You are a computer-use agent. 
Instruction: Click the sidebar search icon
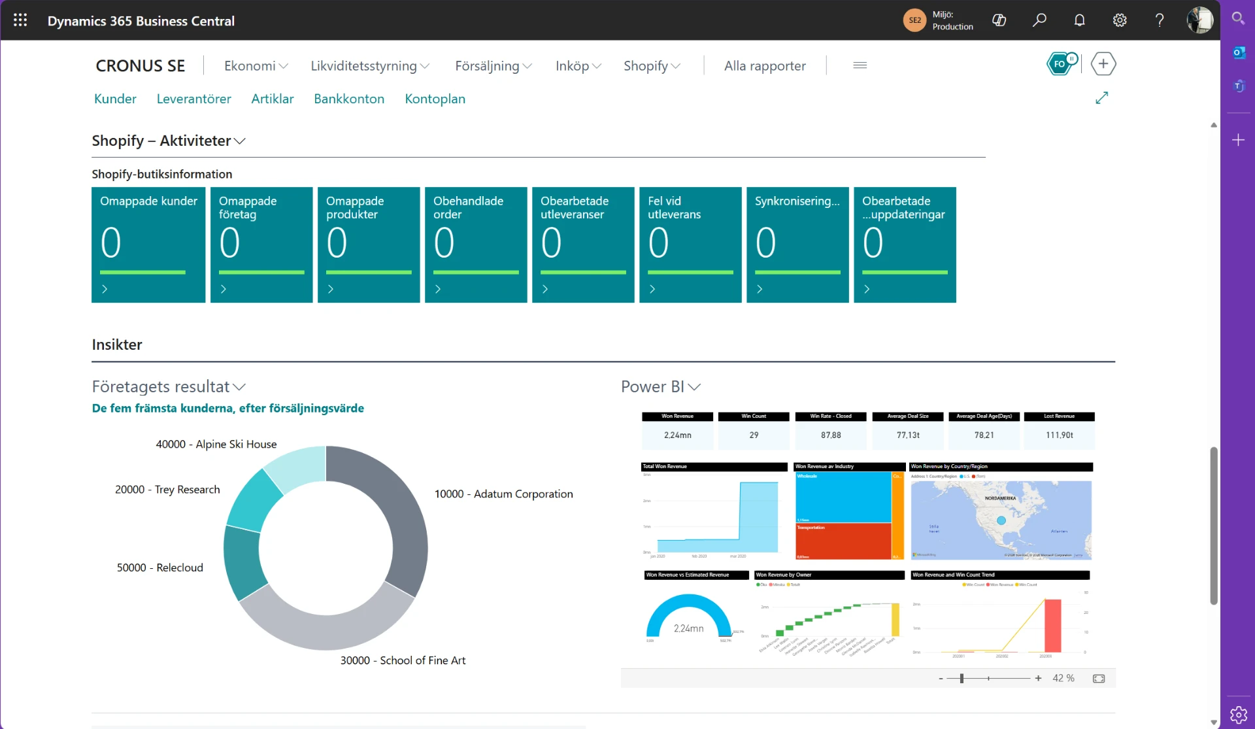1238,18
